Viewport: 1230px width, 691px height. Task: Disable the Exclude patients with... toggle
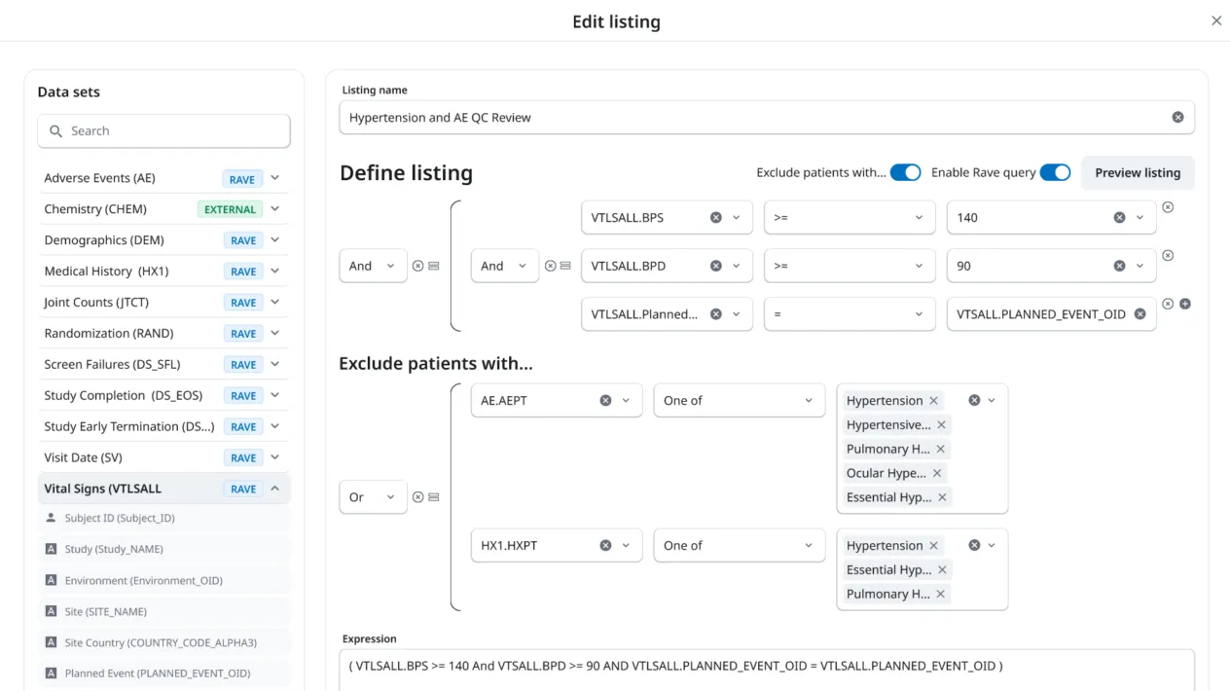click(x=906, y=171)
